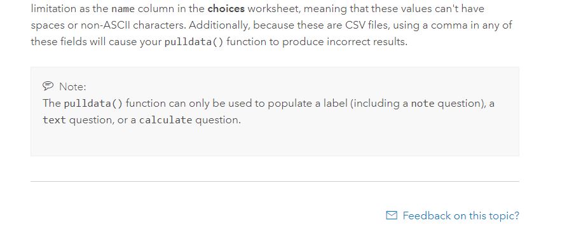
Task: Click the text code term in note box
Action: coord(54,120)
